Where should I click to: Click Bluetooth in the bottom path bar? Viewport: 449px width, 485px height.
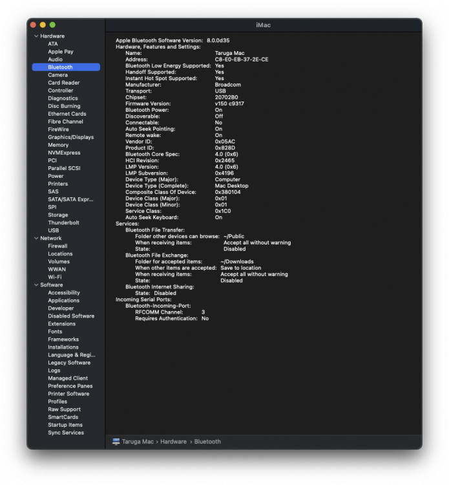pos(207,442)
